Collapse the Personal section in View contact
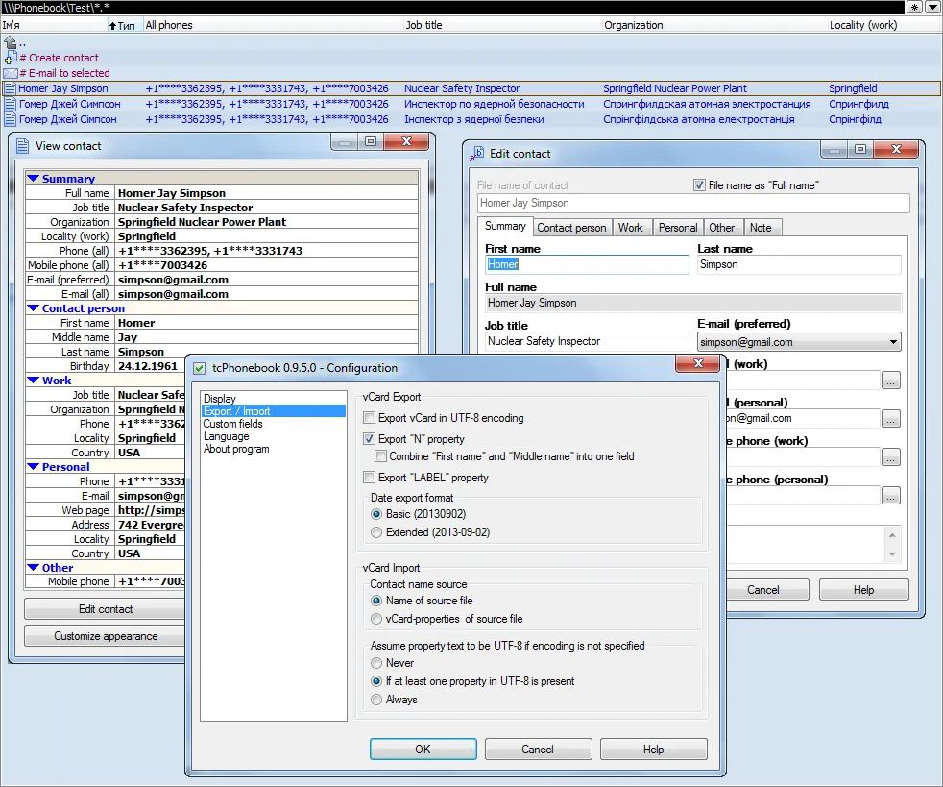The height and width of the screenshot is (787, 943). tap(33, 467)
